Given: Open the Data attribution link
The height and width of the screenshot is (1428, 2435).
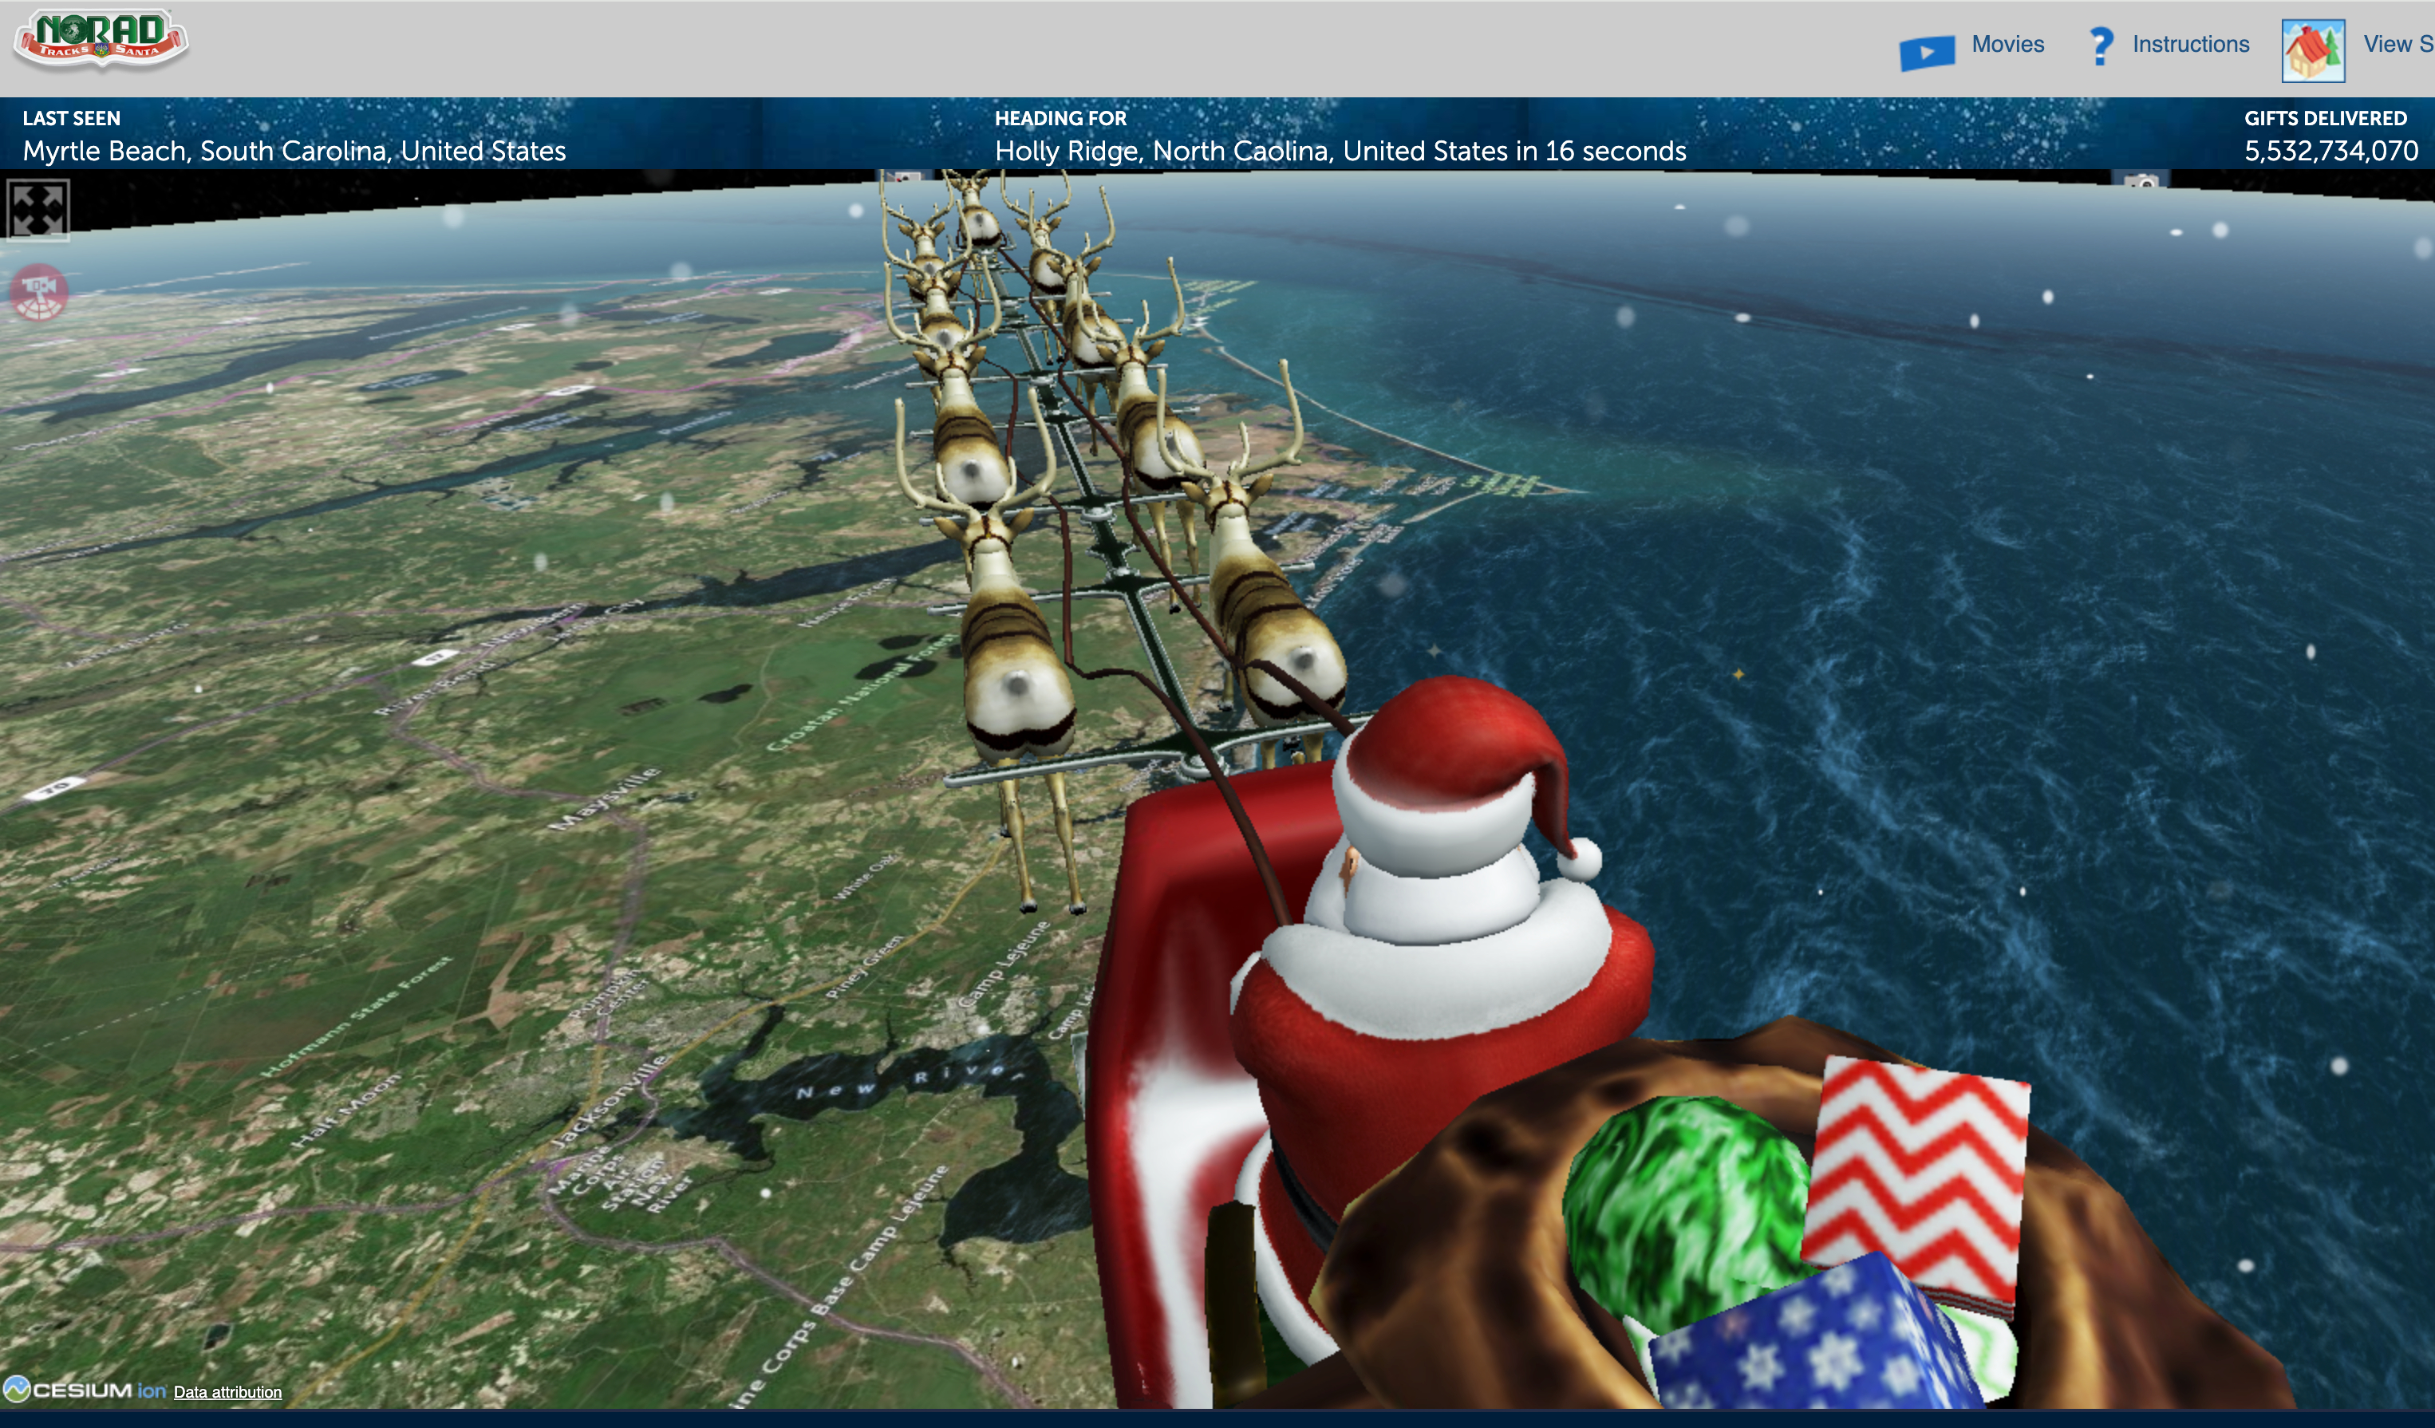Looking at the screenshot, I should 227,1392.
